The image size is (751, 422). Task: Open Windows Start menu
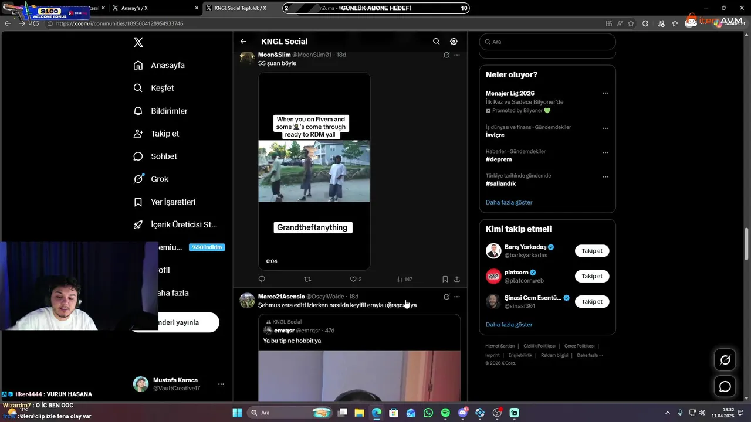237,413
